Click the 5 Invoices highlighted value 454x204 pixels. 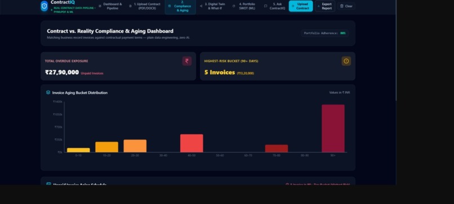coord(220,72)
